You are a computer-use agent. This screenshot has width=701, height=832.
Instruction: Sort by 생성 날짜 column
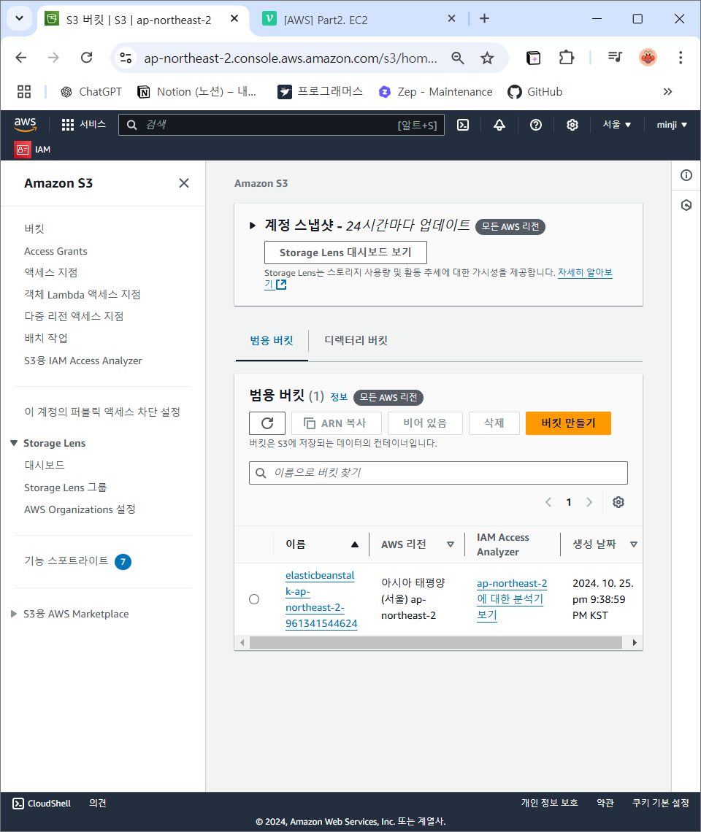[x=634, y=544]
